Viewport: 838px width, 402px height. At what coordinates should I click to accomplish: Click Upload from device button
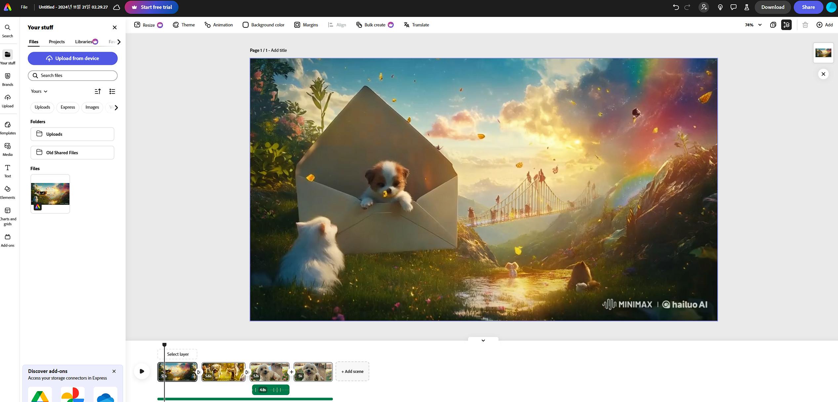tap(72, 58)
